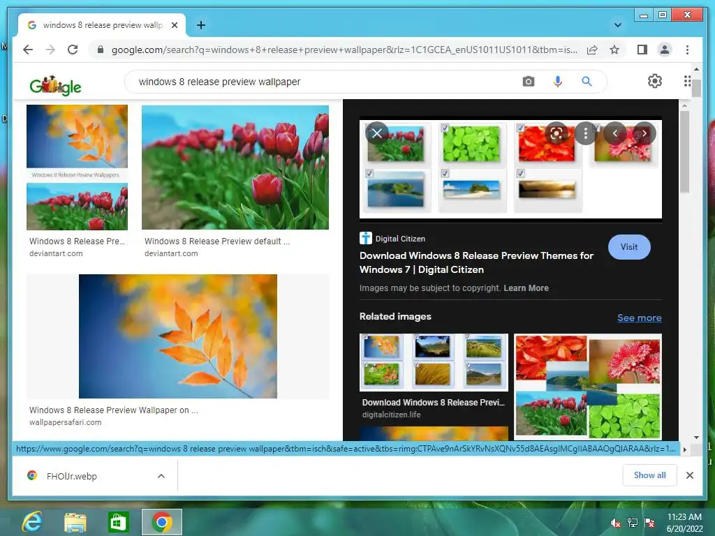Open Action Center flag icon

(649, 523)
